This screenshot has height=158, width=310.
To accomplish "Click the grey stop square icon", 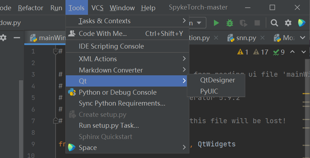I will coord(257,23).
